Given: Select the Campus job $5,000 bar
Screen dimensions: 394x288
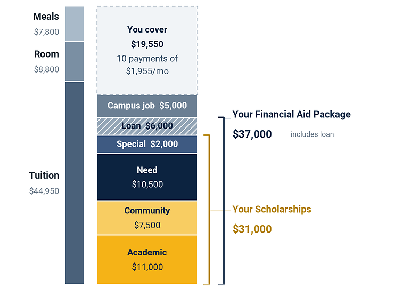Looking at the screenshot, I should [x=147, y=106].
